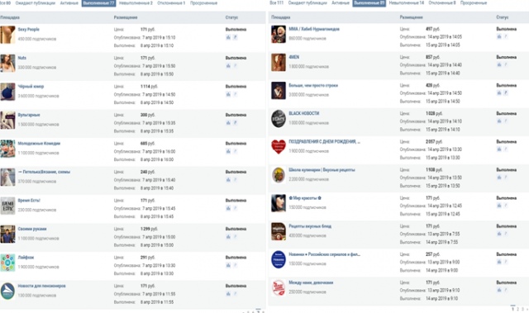Screen dimensions: 529x313
Task: Click the red heart ПОЗДРАВЛЕНИЯ avatar
Action: pyautogui.click(x=279, y=147)
